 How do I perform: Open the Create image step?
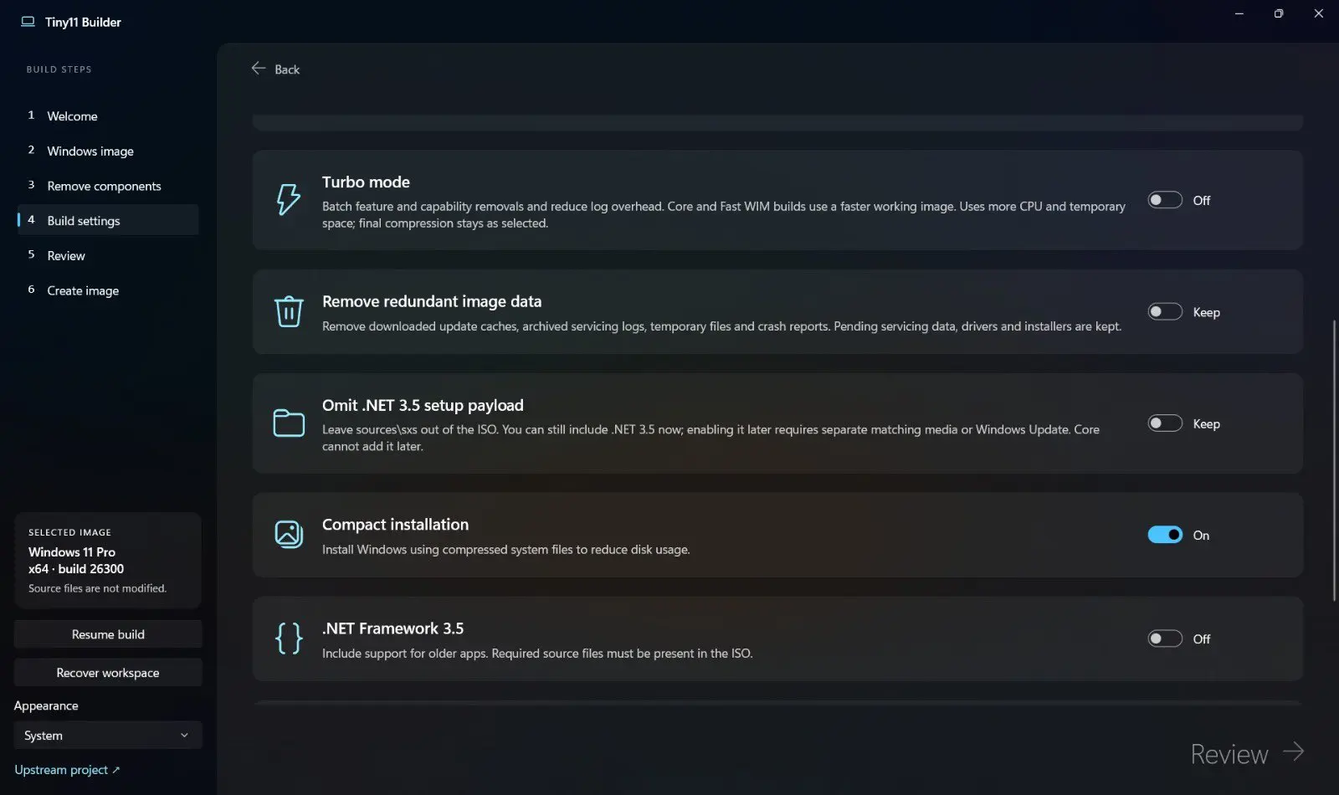click(x=108, y=290)
